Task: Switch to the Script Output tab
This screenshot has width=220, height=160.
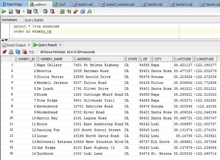Action: pos(16,45)
